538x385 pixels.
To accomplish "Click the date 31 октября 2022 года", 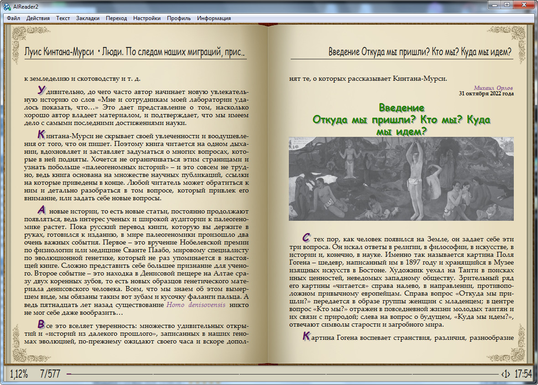I will click(486, 94).
